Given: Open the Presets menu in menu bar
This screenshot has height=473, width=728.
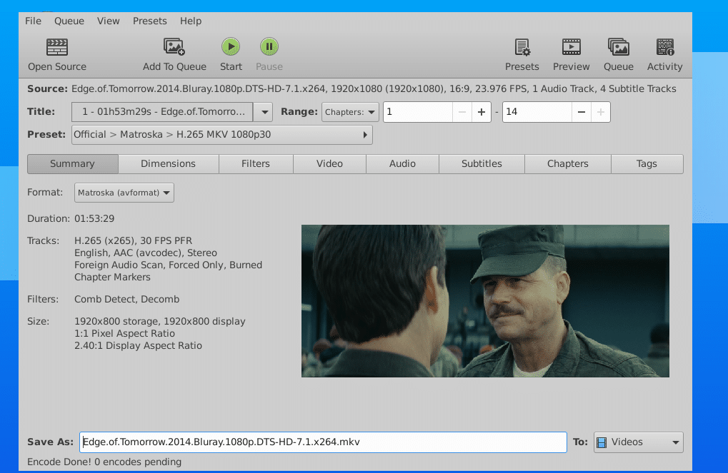Looking at the screenshot, I should point(149,21).
